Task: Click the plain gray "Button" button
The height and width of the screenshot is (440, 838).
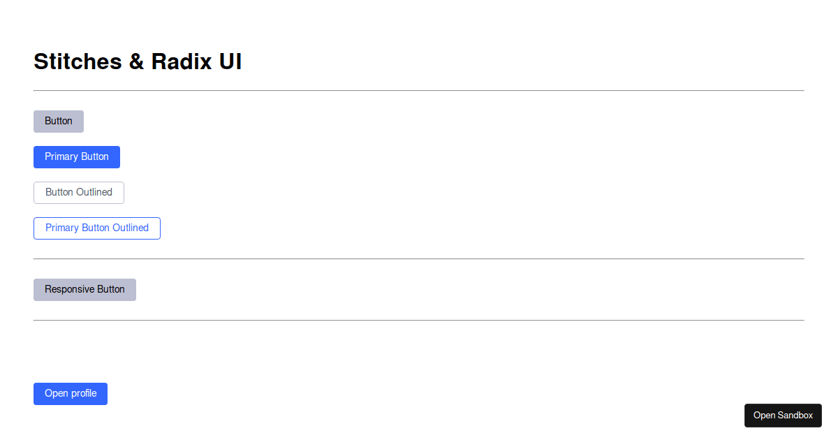Action: point(59,122)
